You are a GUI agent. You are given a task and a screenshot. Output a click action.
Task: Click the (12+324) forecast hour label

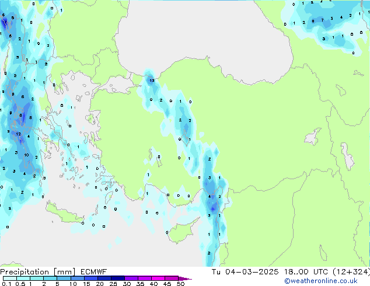(347, 272)
